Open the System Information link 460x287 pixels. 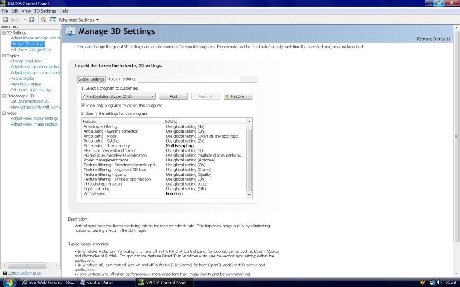(24, 273)
